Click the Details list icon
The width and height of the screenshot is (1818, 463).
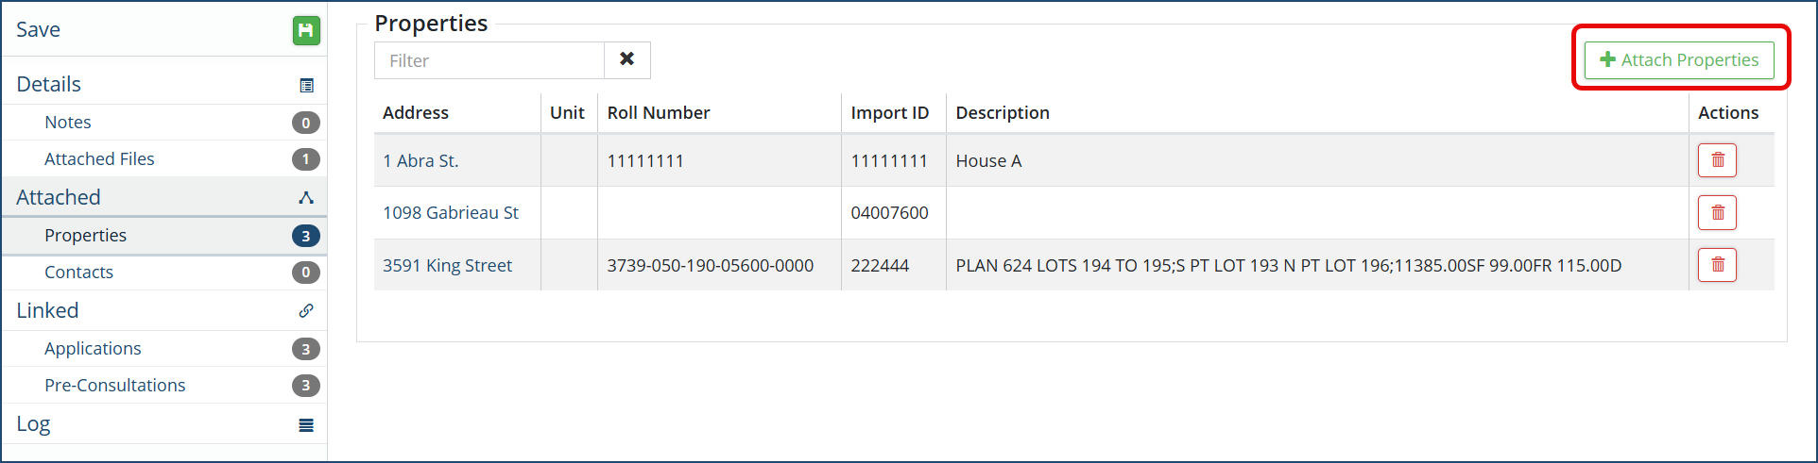(306, 86)
